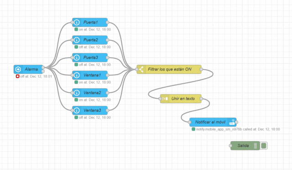The width and height of the screenshot is (292, 170).
Task: Click the Ventana1 node's info icon
Action: (77, 75)
